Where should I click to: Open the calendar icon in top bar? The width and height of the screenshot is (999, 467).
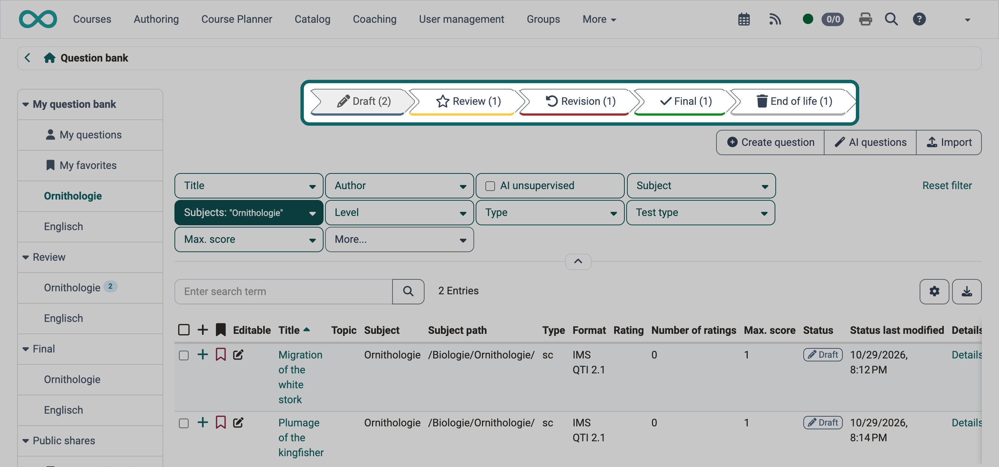click(x=744, y=19)
